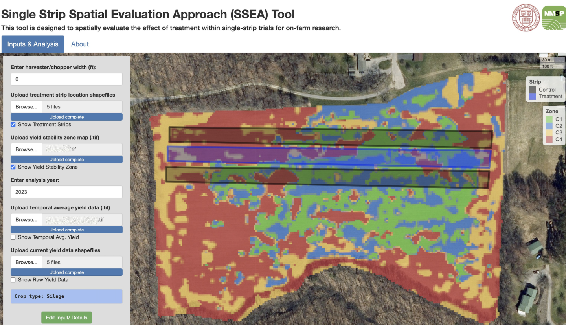Click the Control strip legend swatch

point(533,90)
